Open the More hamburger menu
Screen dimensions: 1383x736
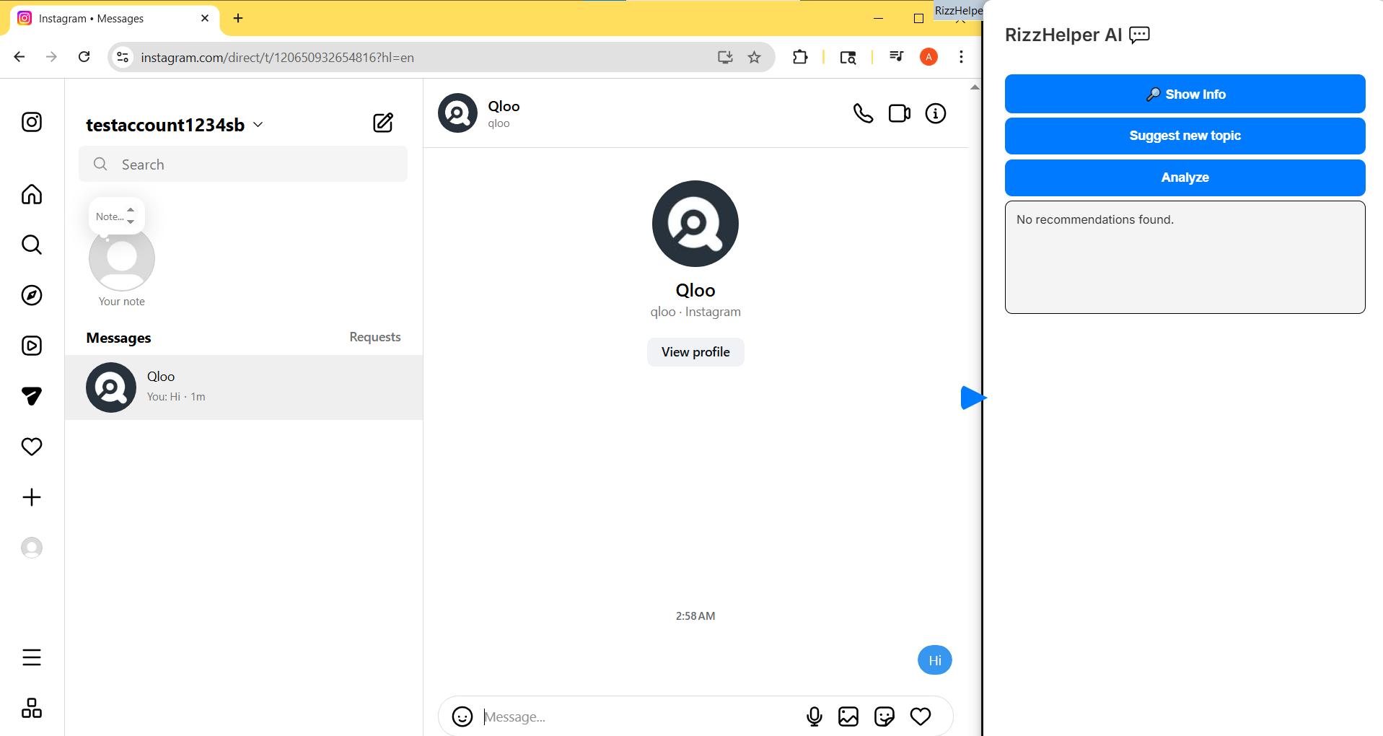(32, 657)
